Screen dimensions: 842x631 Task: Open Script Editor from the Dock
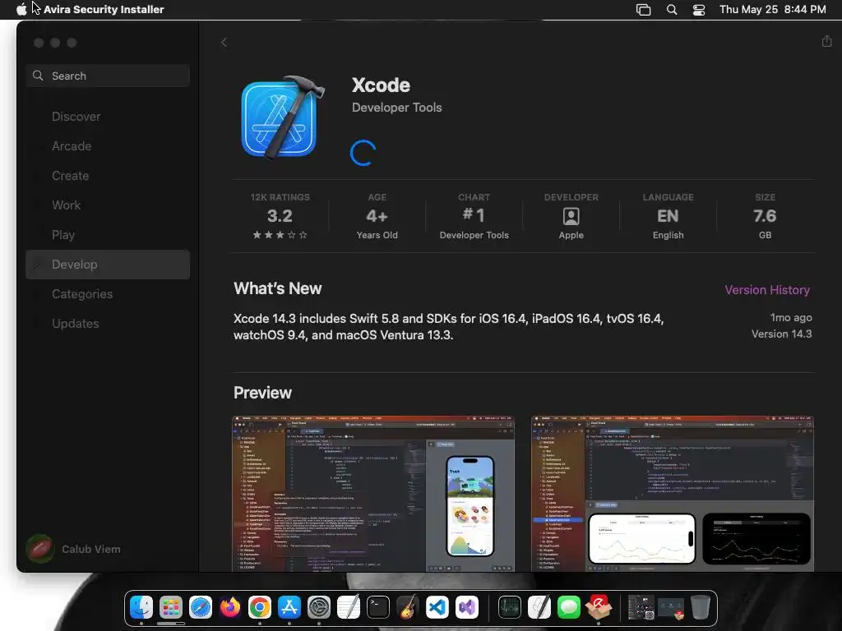pos(539,607)
